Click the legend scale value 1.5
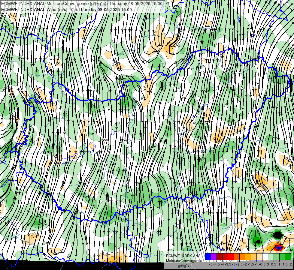 [285, 264]
